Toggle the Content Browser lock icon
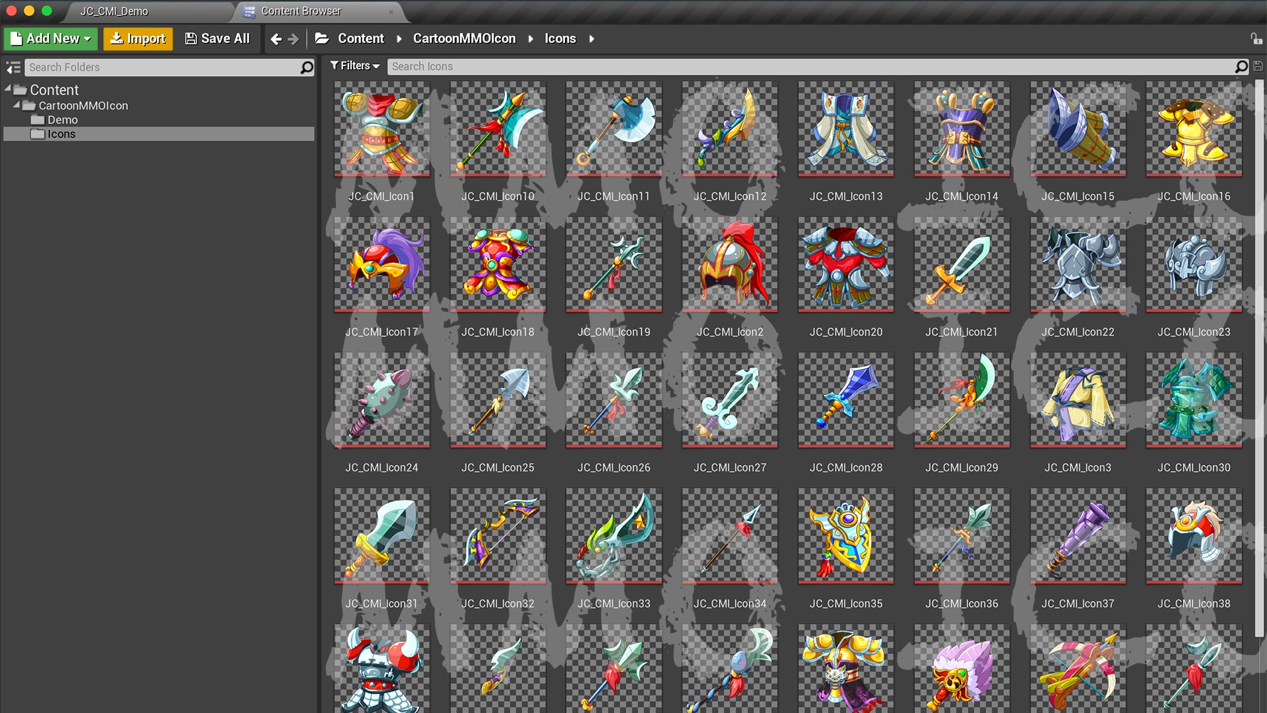Screen dimensions: 1267x713 [1256, 38]
